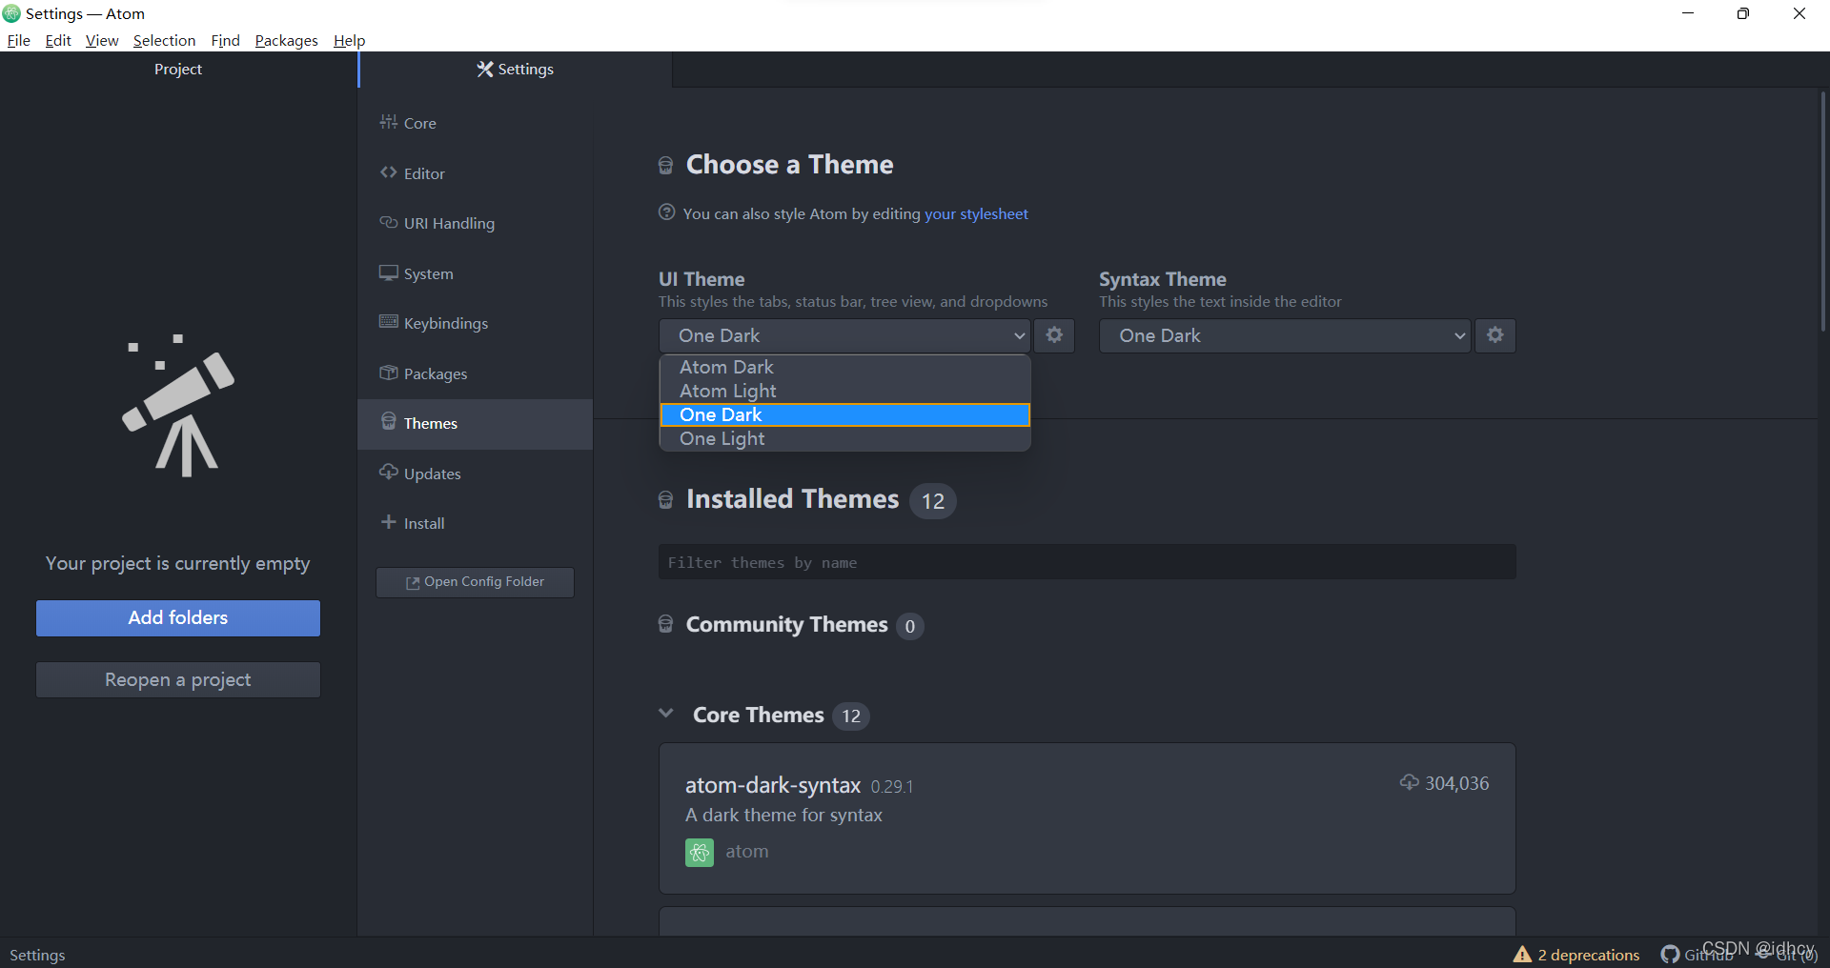Screen dimensions: 1830x968
Task: Click the Add folders button
Action: pos(178,617)
